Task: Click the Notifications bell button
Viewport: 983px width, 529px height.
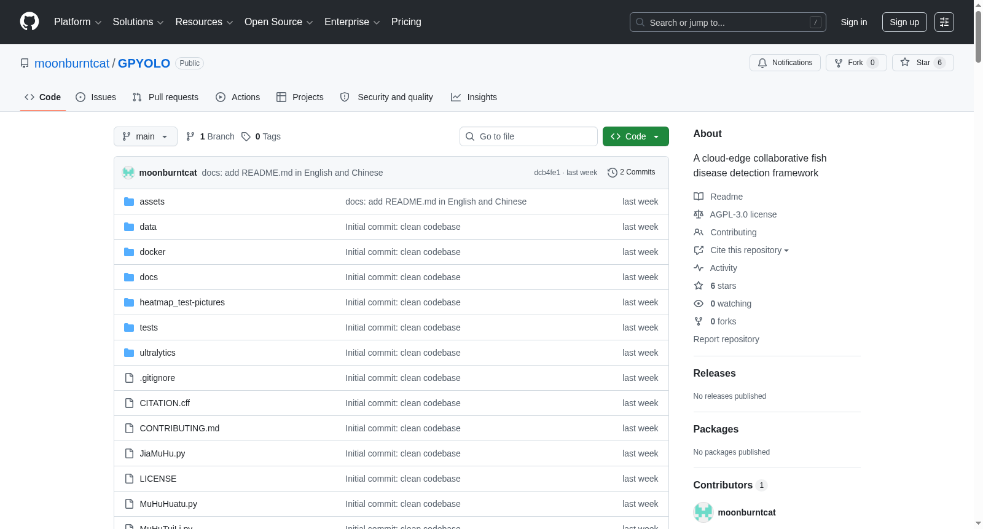Action: coord(785,63)
